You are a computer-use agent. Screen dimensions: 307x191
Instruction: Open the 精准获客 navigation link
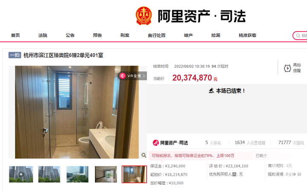click(x=247, y=35)
